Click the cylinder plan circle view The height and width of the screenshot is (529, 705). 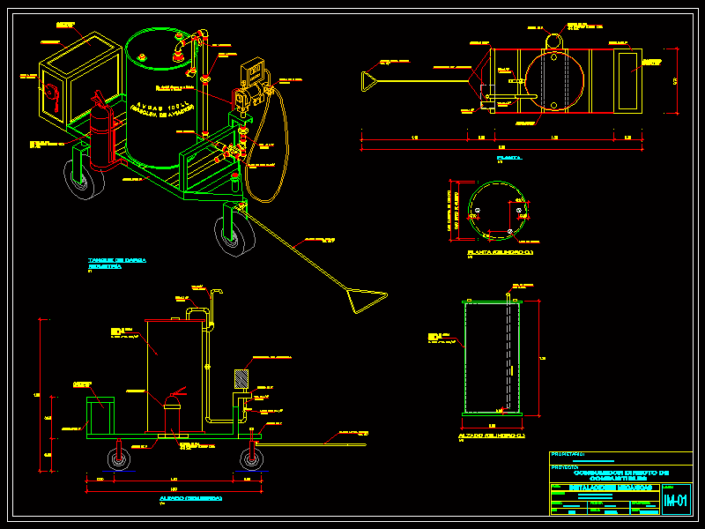coord(499,212)
